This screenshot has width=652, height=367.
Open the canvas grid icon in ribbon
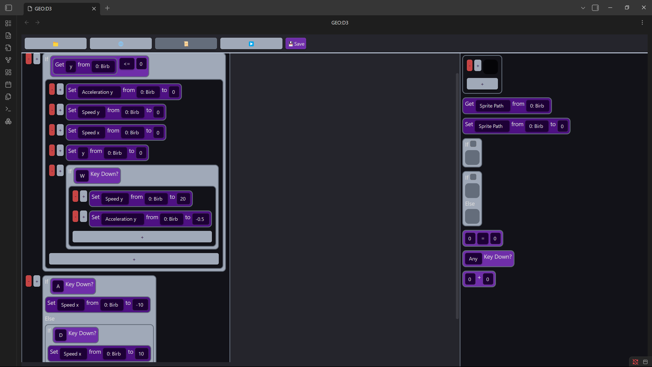pos(8,72)
